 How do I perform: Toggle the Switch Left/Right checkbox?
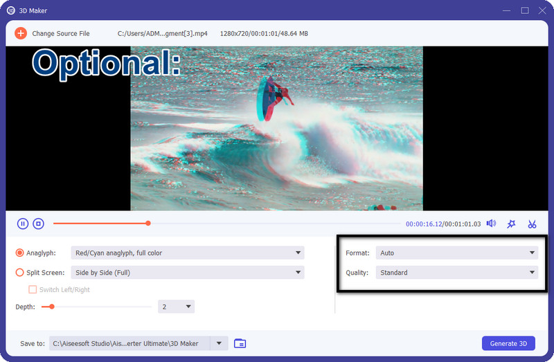coord(33,289)
